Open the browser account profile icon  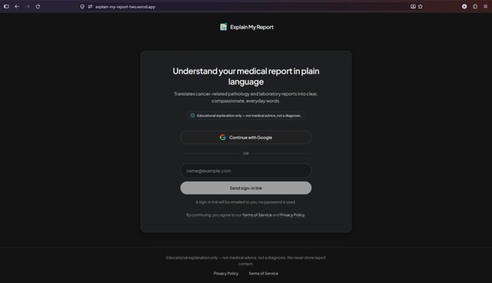tap(465, 6)
